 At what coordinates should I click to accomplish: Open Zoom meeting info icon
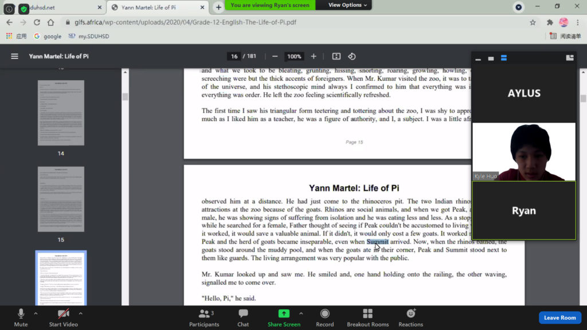coord(9,8)
